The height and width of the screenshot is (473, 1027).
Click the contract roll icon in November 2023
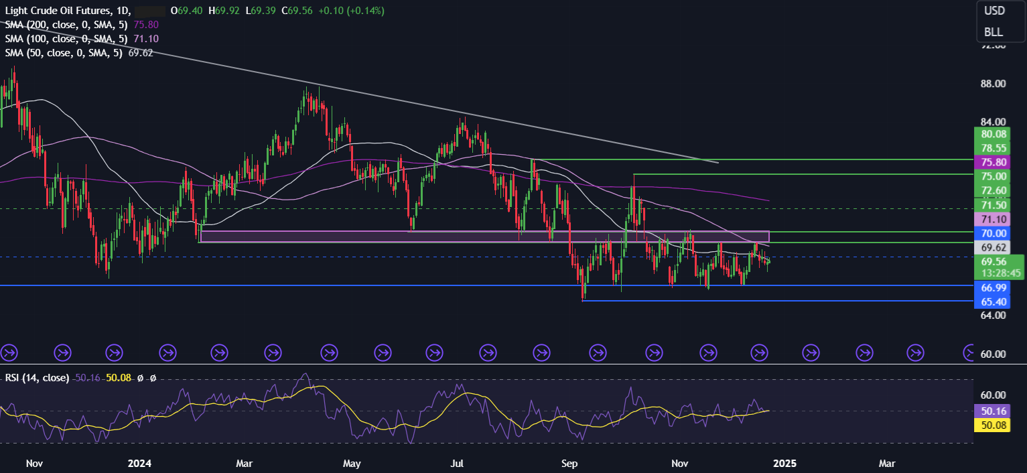tap(62, 352)
